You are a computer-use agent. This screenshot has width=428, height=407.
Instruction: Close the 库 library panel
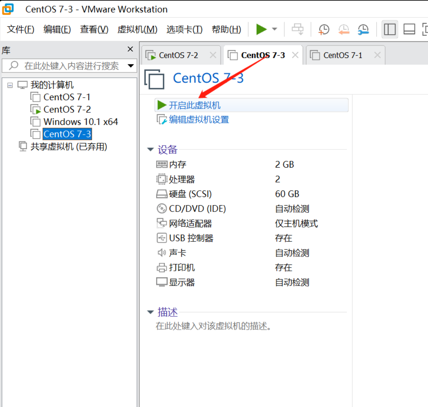pyautogui.click(x=130, y=49)
